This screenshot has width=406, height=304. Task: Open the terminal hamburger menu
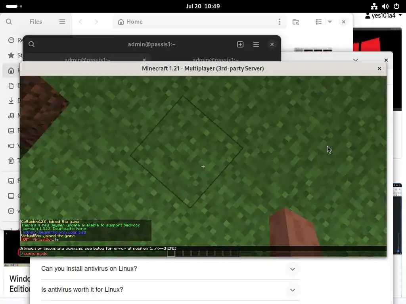256,44
